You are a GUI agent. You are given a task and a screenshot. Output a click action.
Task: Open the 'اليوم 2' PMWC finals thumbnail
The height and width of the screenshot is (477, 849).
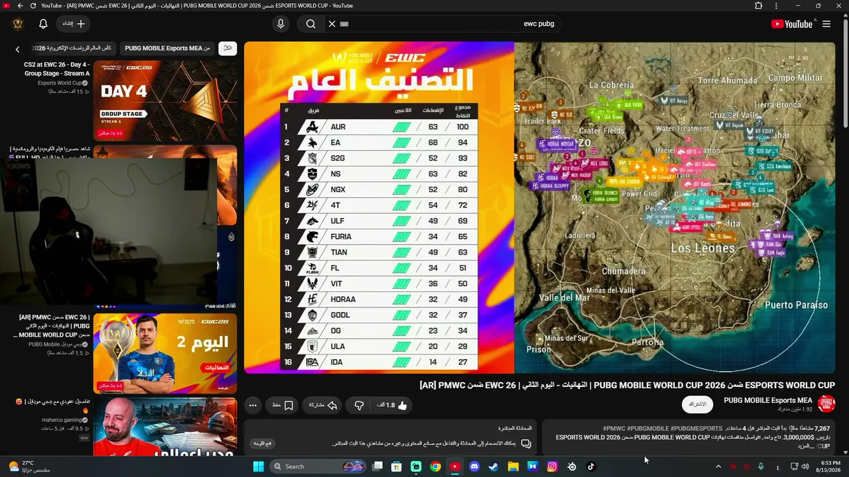coord(165,354)
